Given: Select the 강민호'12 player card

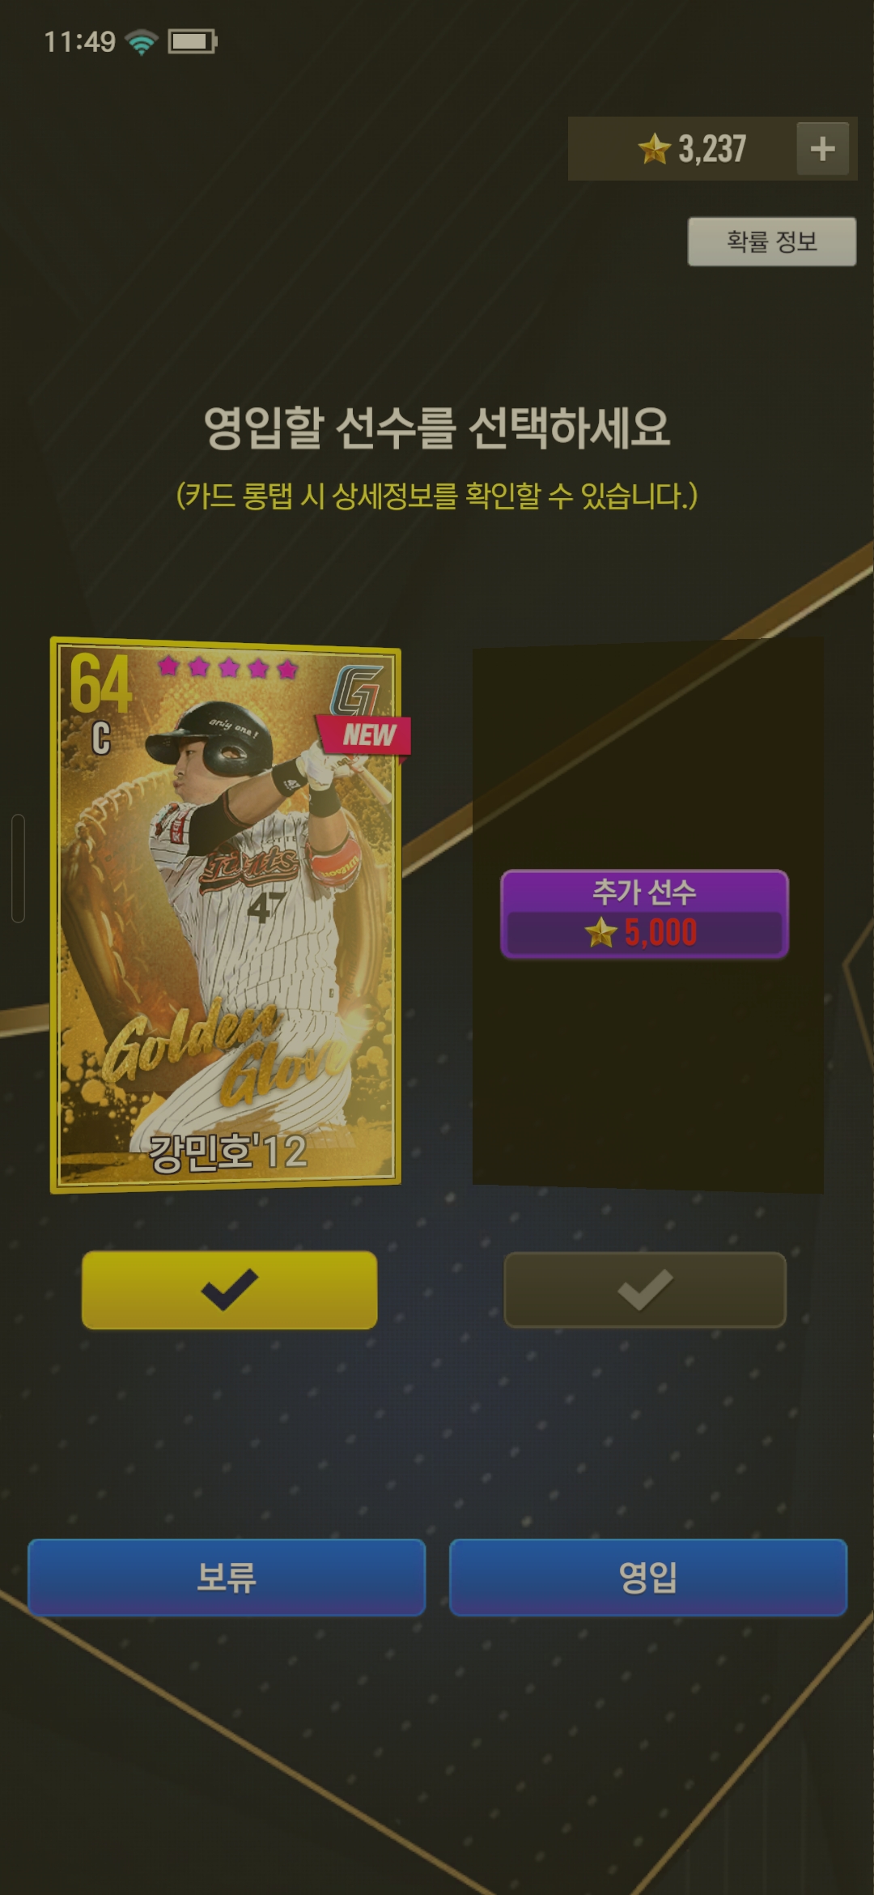Looking at the screenshot, I should [x=226, y=915].
